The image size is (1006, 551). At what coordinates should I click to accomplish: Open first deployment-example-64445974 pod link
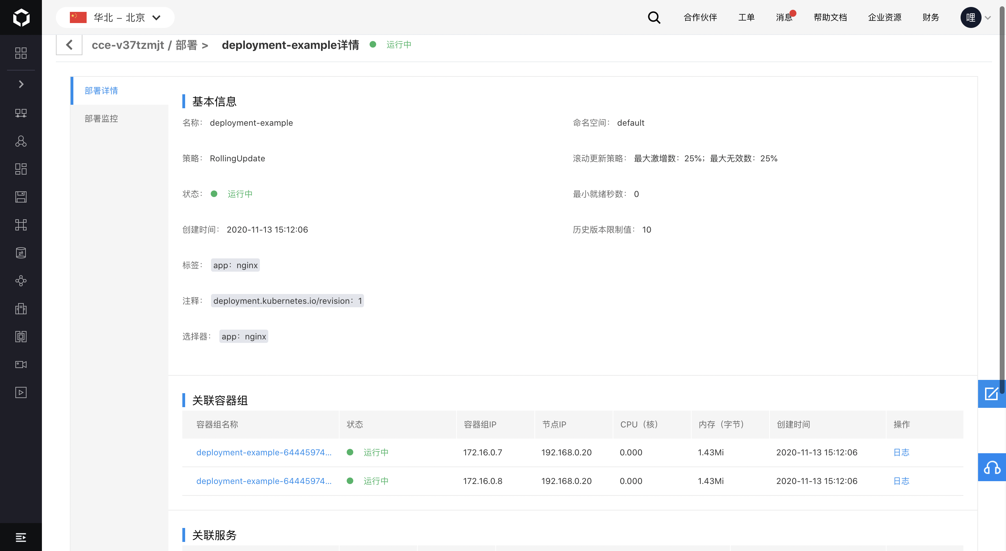coord(264,452)
